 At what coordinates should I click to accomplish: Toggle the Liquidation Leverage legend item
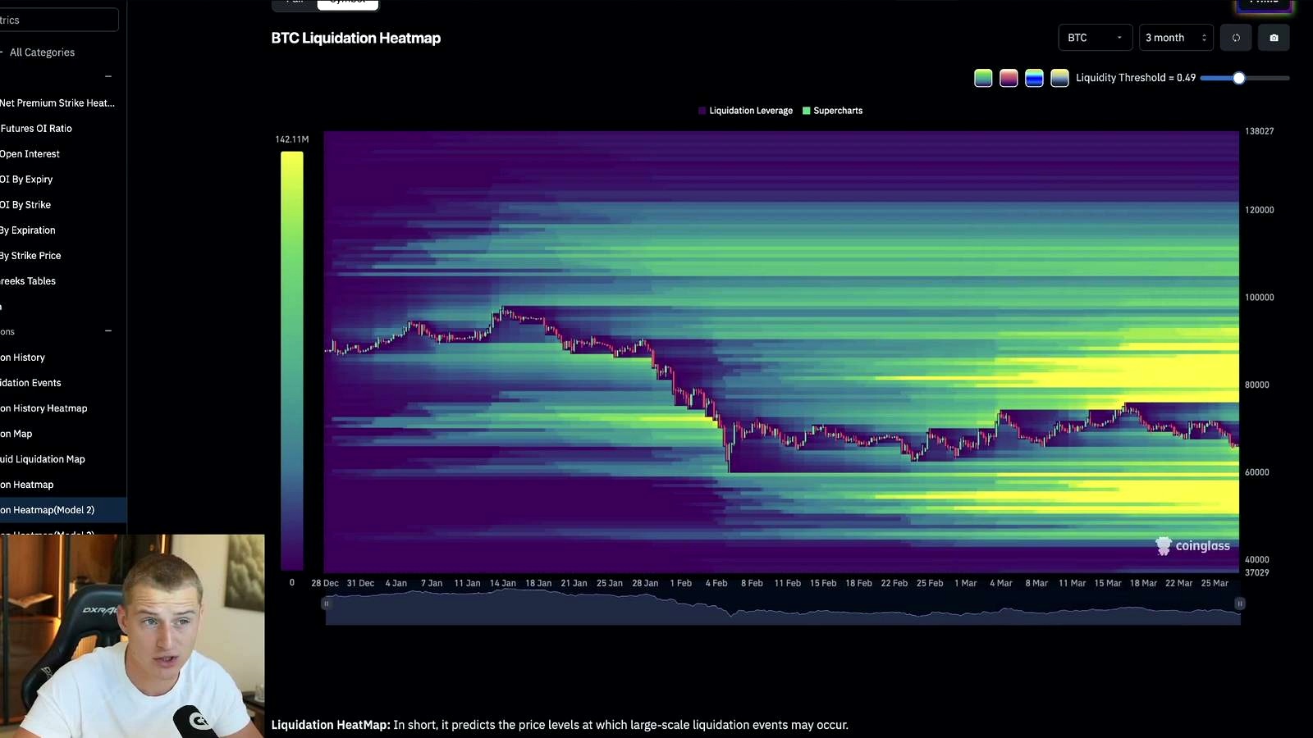745,111
